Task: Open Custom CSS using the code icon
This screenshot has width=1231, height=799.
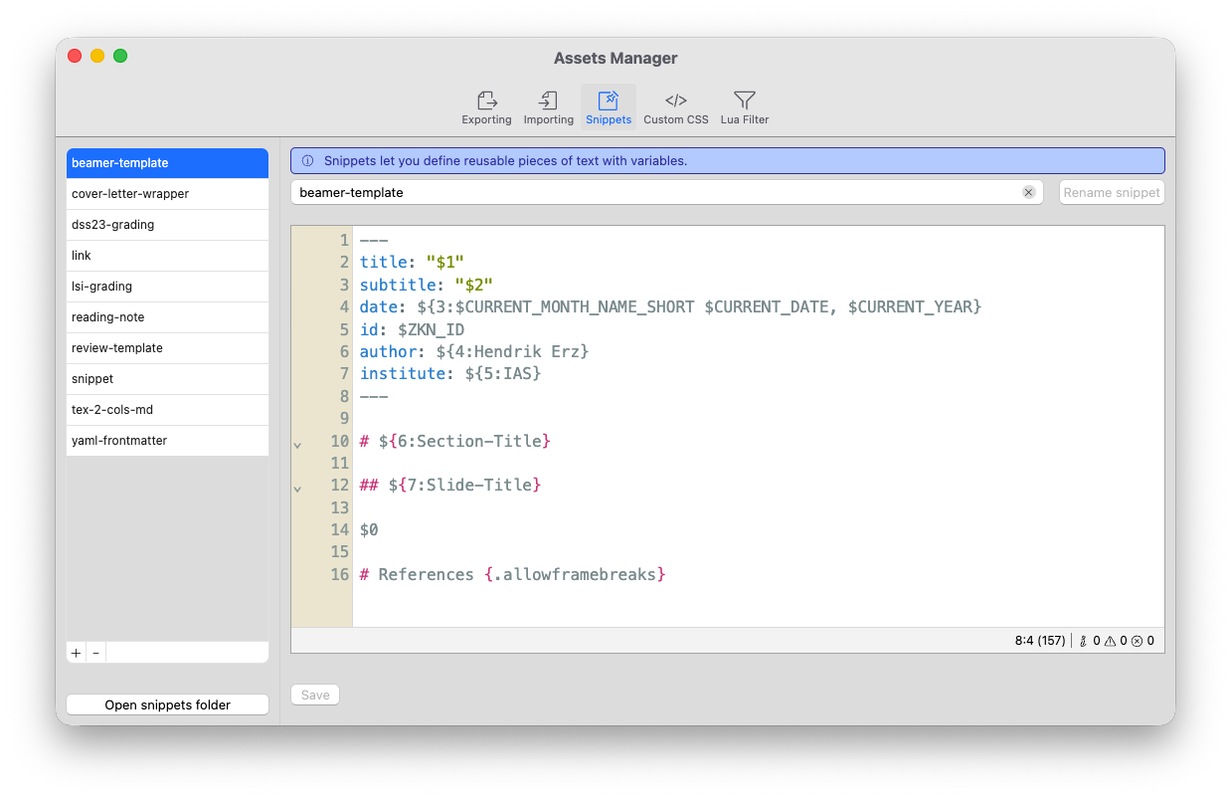Action: pyautogui.click(x=675, y=105)
